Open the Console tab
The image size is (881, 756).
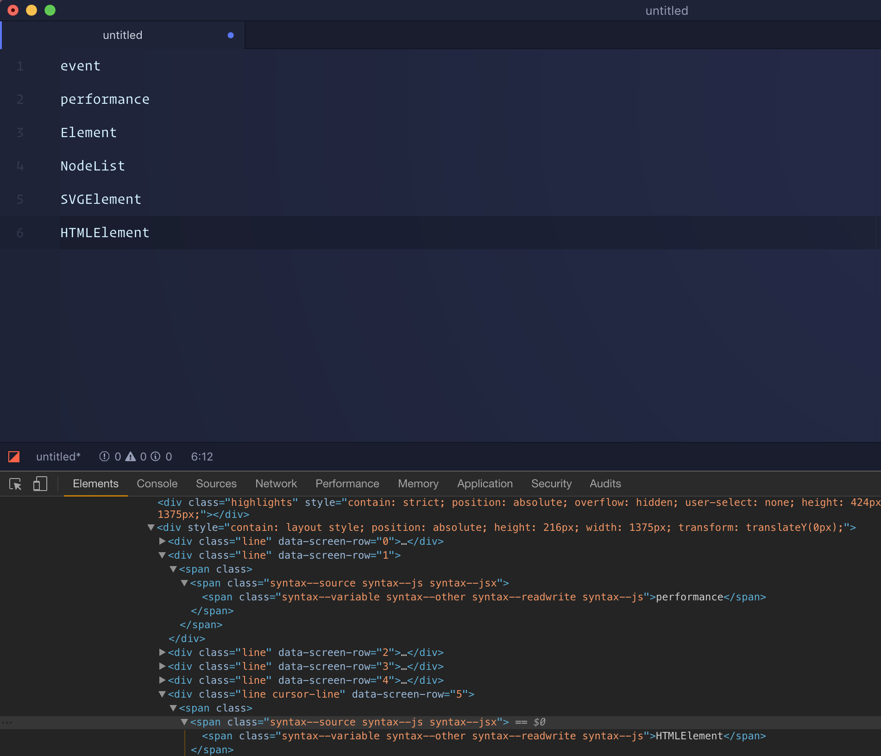pos(157,484)
